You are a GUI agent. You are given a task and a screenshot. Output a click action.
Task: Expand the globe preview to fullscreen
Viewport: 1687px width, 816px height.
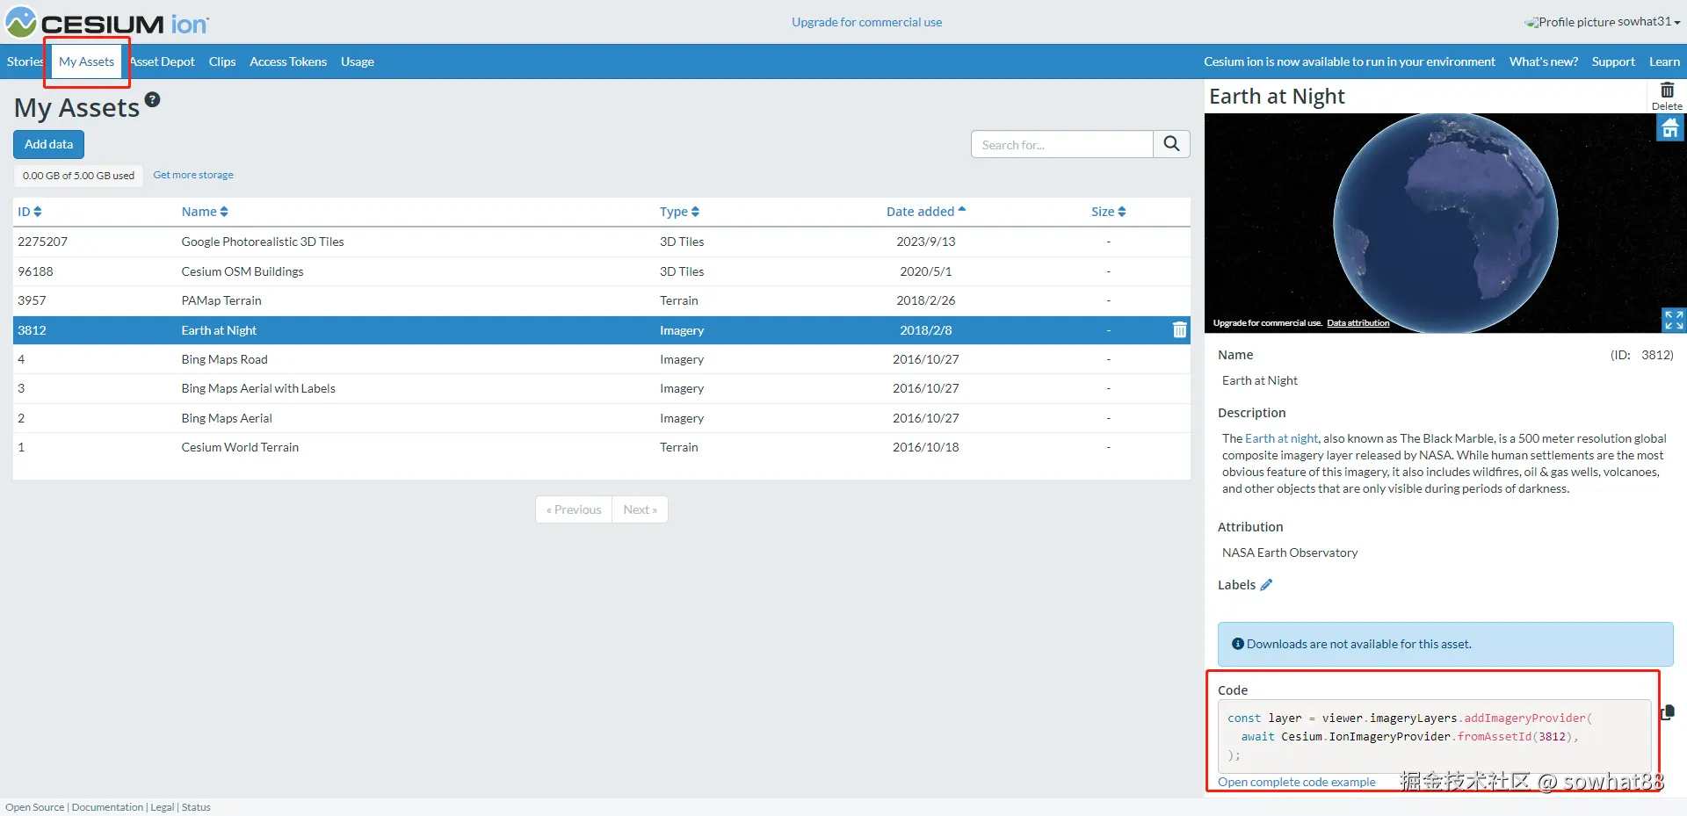[1674, 320]
